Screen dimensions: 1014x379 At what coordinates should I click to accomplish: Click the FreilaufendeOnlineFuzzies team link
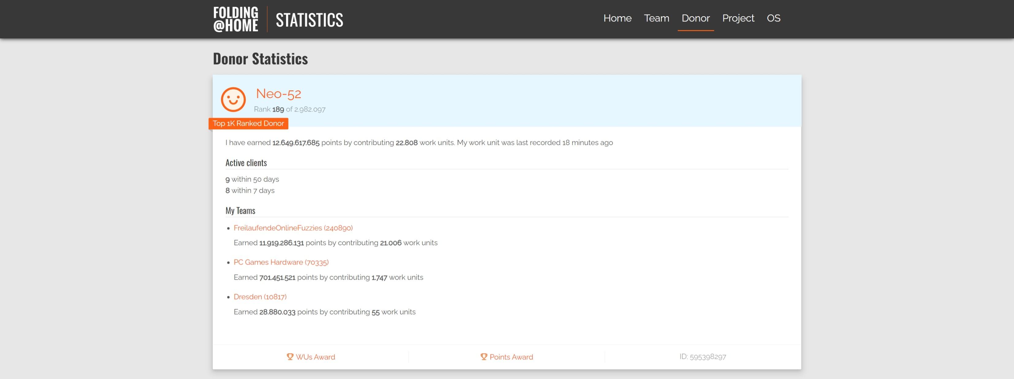[292, 228]
